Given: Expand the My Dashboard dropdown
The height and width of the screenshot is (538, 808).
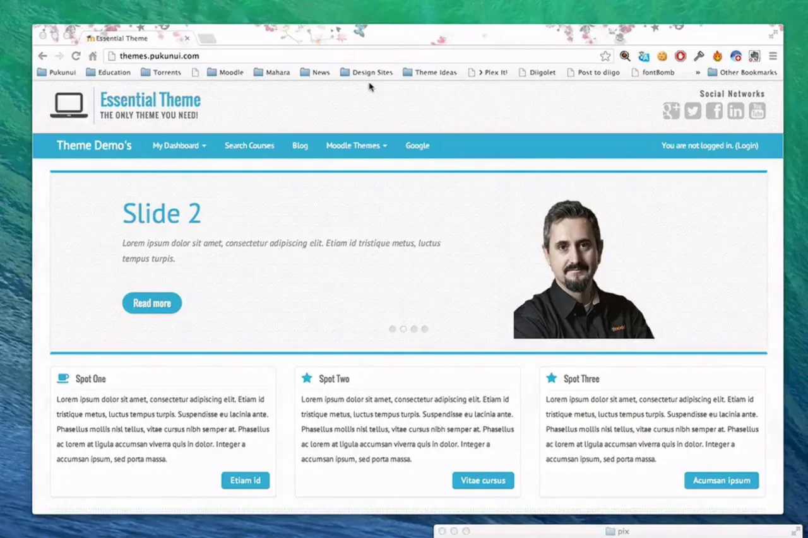Looking at the screenshot, I should [x=179, y=146].
